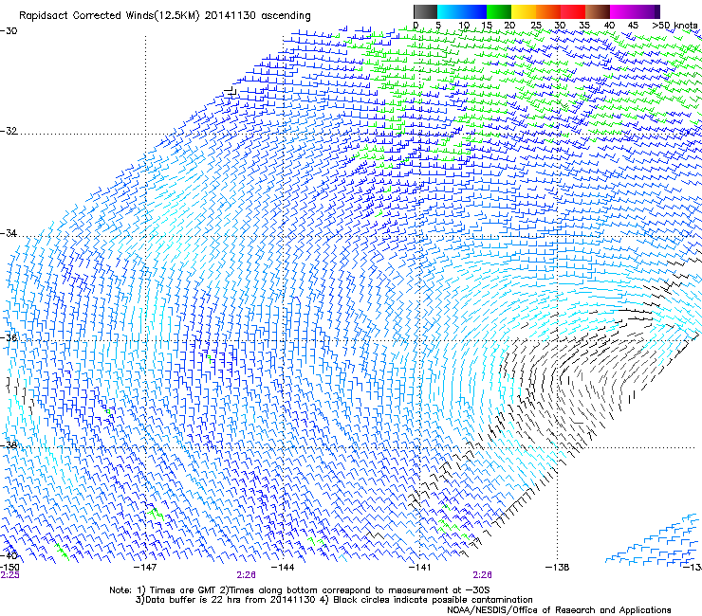Click the '35' legend scale label
The image size is (702, 616).
[x=584, y=26]
